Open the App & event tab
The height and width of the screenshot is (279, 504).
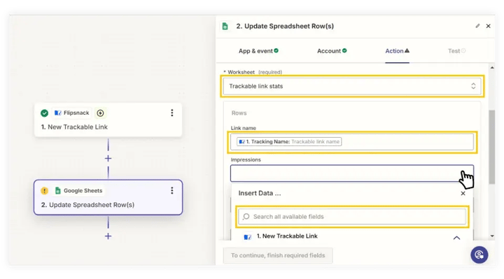(258, 51)
